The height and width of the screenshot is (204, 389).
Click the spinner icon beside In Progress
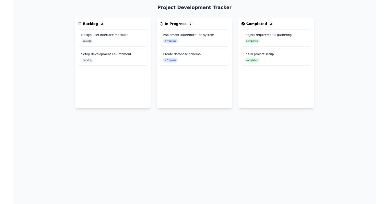(x=161, y=24)
